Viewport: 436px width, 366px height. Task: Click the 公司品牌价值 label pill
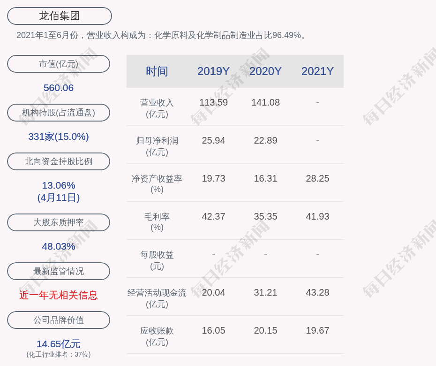point(59,320)
